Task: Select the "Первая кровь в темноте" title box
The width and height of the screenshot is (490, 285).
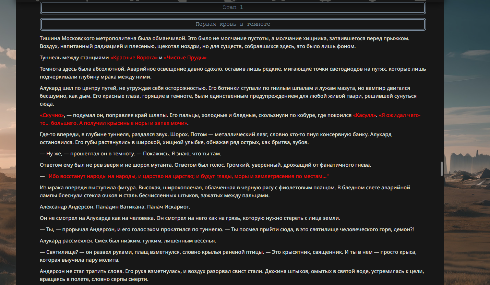Action: (x=233, y=24)
